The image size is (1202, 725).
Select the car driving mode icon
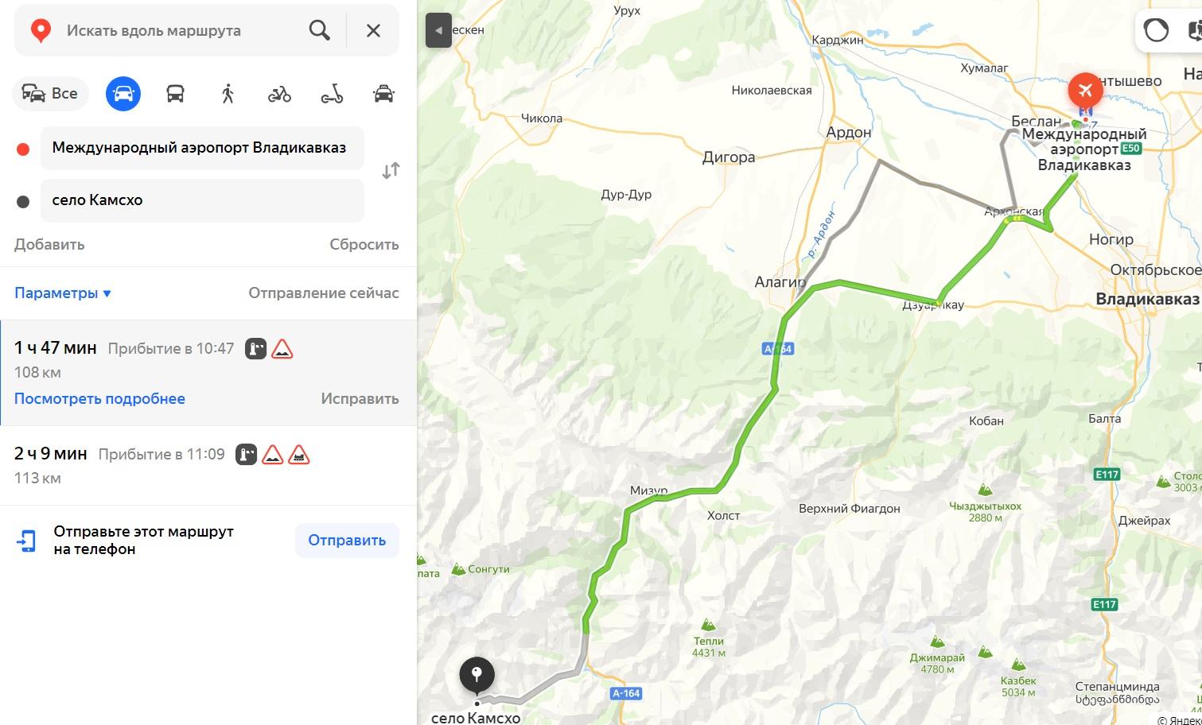(123, 94)
